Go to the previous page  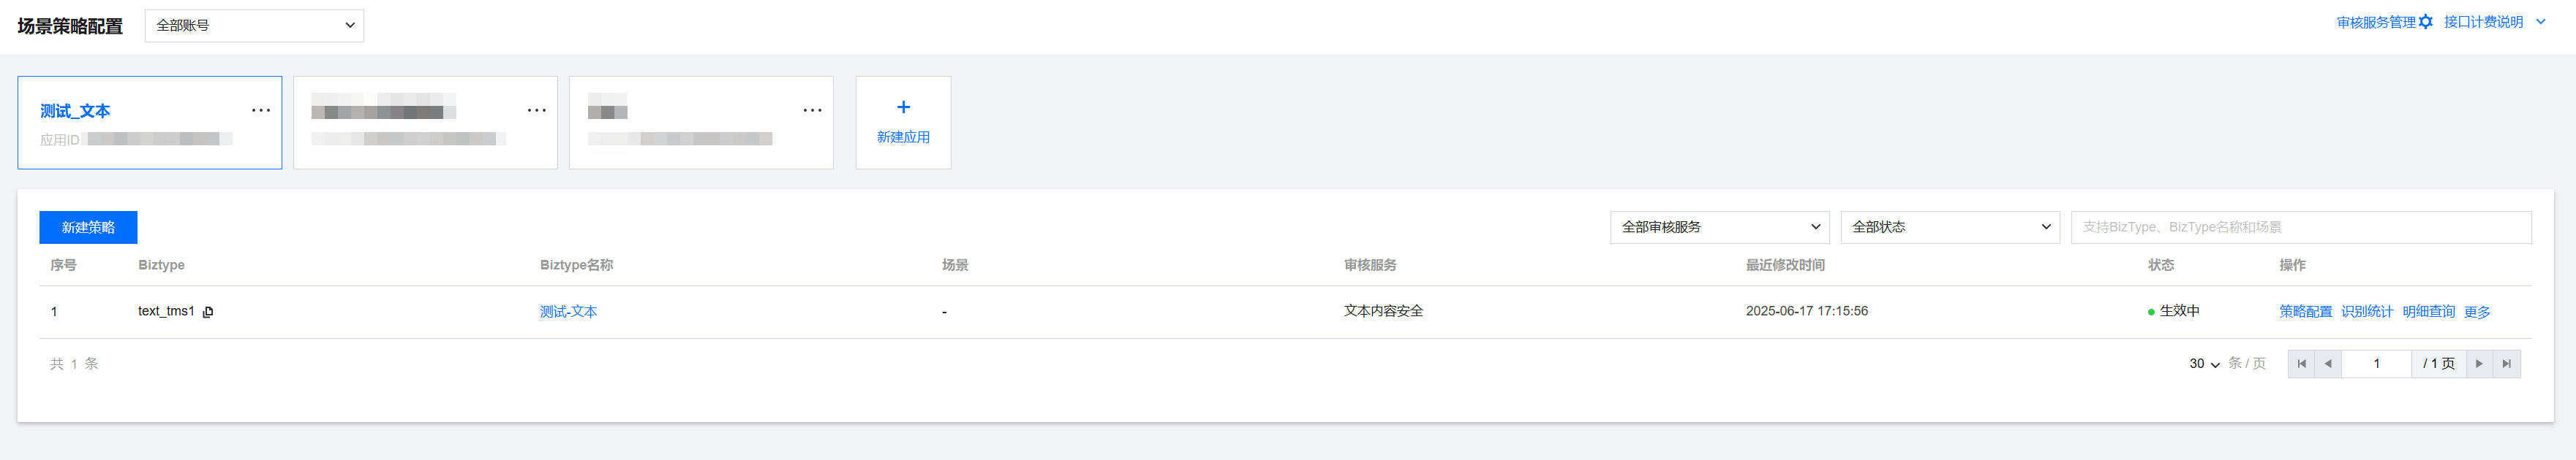2328,363
